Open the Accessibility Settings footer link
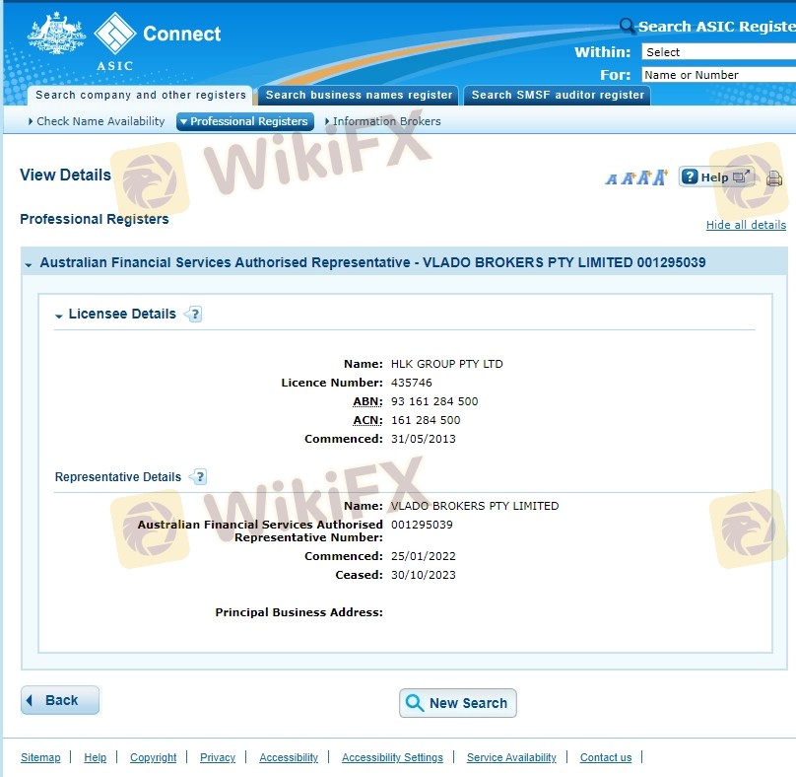This screenshot has height=777, width=796. 392,757
